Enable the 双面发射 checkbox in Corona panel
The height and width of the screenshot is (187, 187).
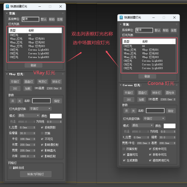[124, 149]
